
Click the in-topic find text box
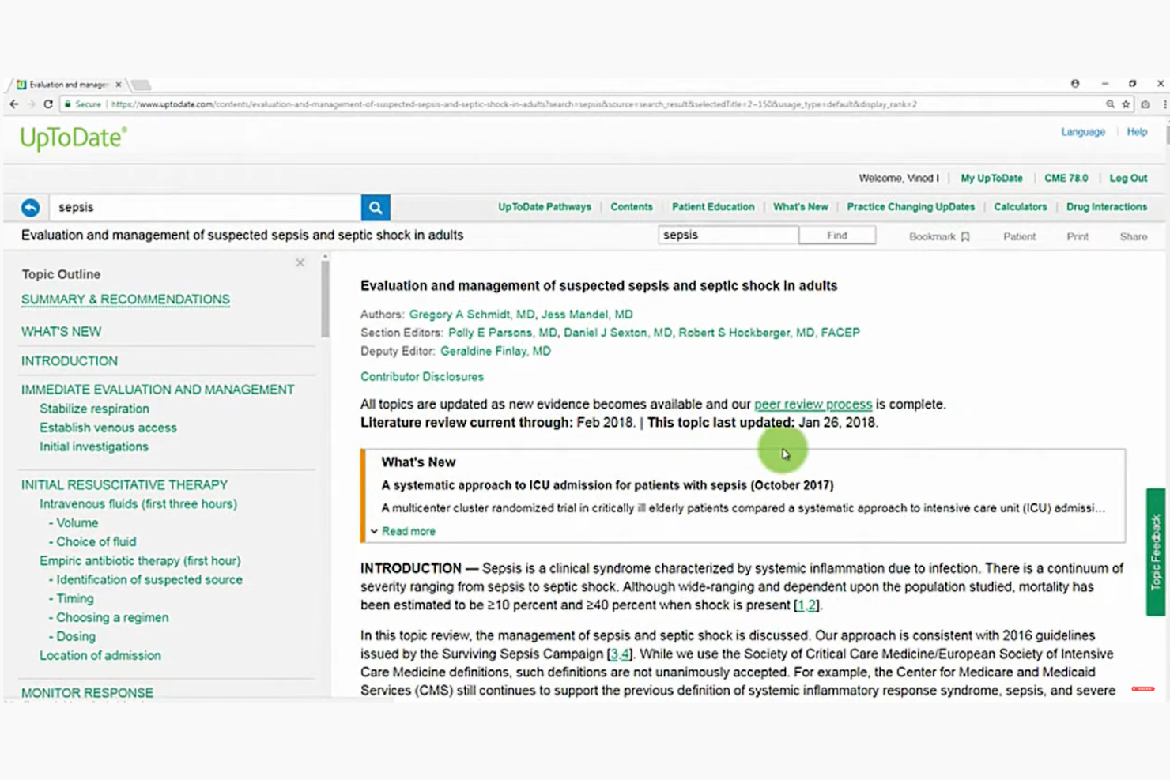pyautogui.click(x=728, y=235)
